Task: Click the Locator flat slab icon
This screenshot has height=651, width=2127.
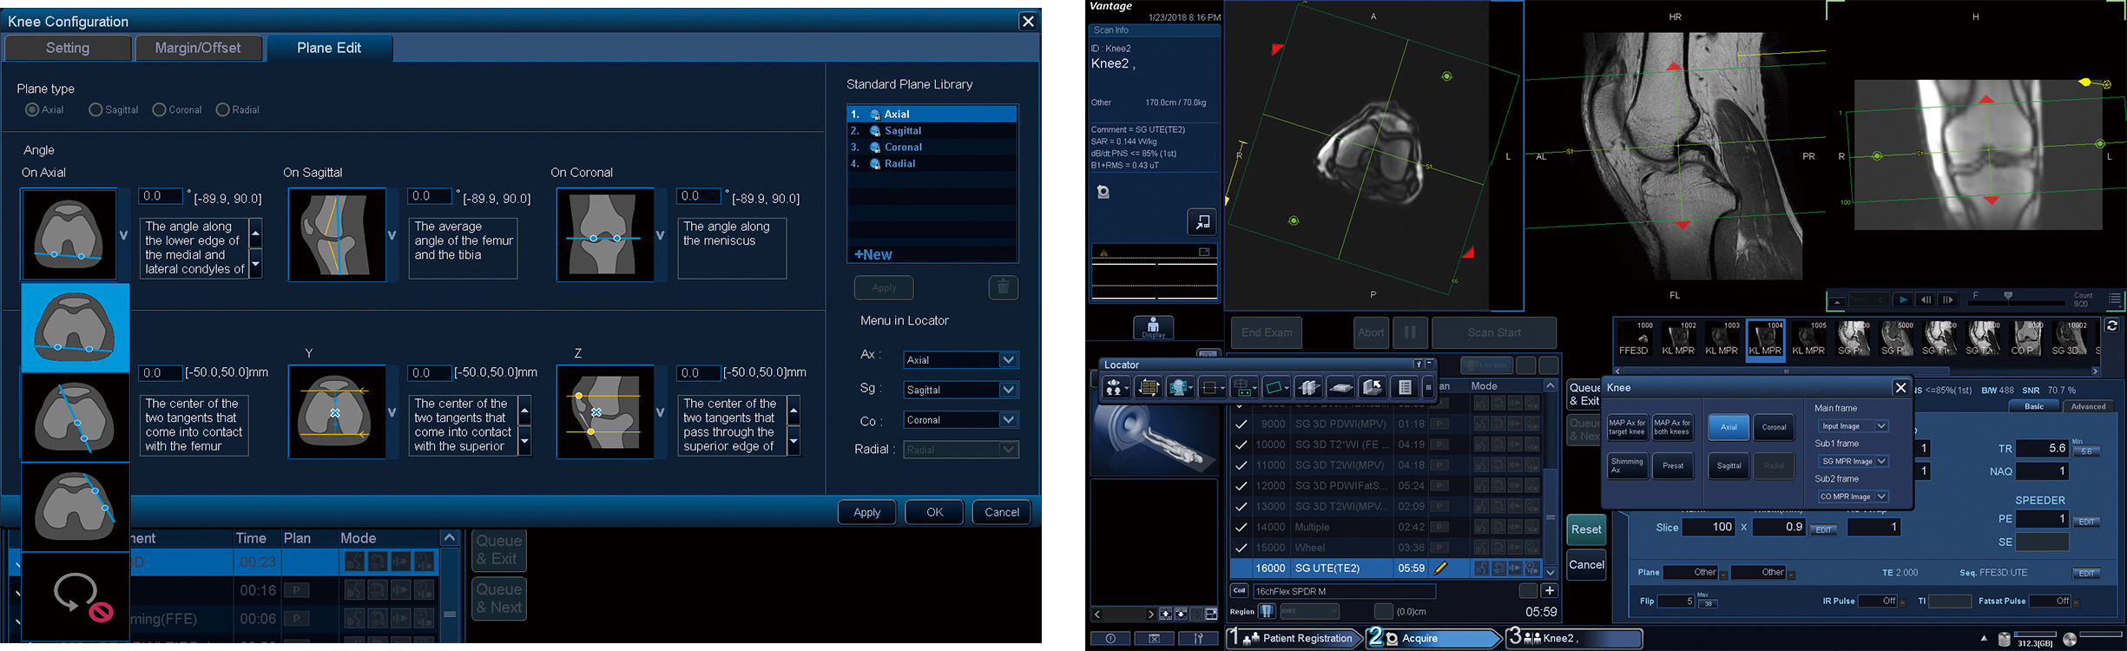Action: [1340, 388]
